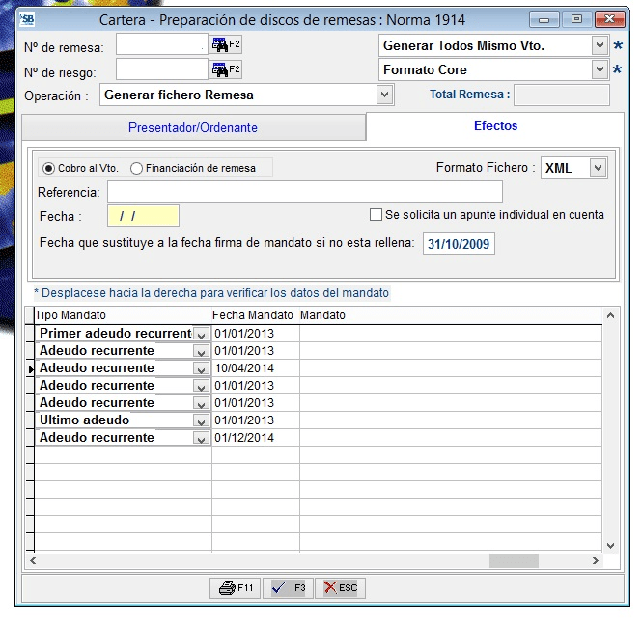Select the Efectos tab

coord(495,126)
